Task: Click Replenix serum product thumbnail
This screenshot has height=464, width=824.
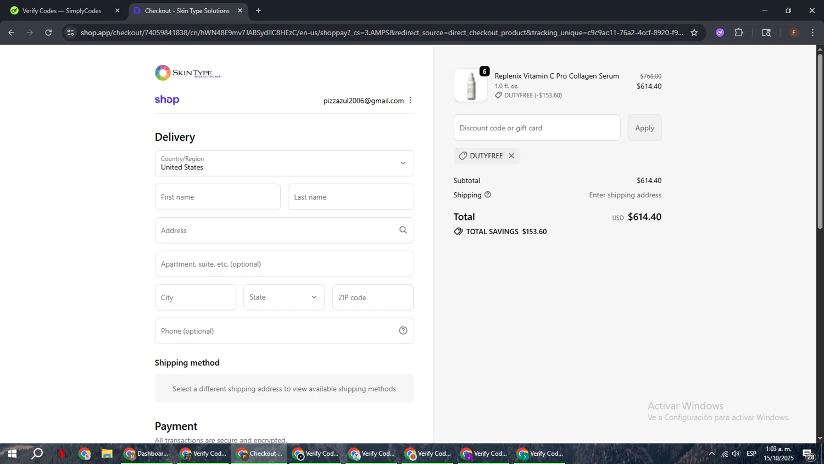Action: (471, 86)
